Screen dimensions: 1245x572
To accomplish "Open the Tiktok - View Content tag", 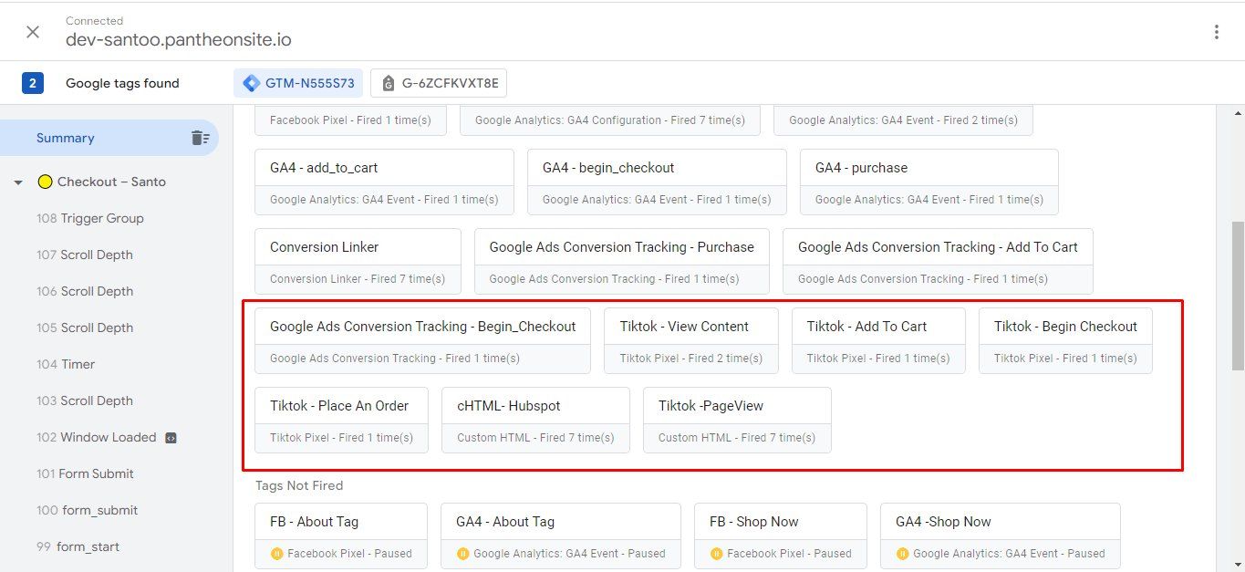I will coord(691,341).
